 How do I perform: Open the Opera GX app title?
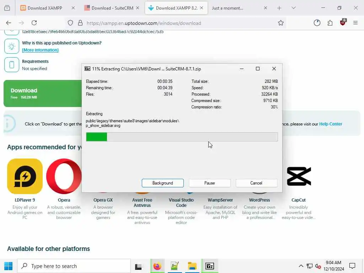coord(103,200)
